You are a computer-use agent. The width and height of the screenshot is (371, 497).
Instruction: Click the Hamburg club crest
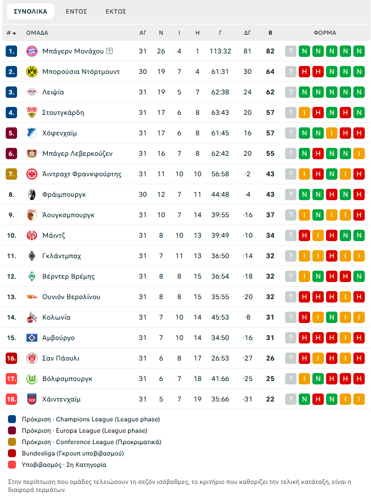(x=31, y=338)
